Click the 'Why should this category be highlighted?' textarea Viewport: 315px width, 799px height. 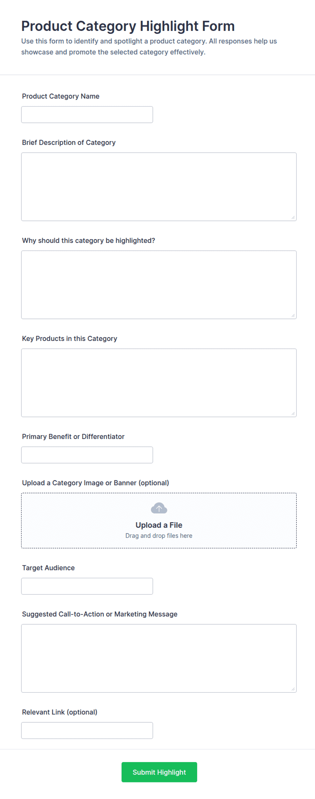coord(159,285)
